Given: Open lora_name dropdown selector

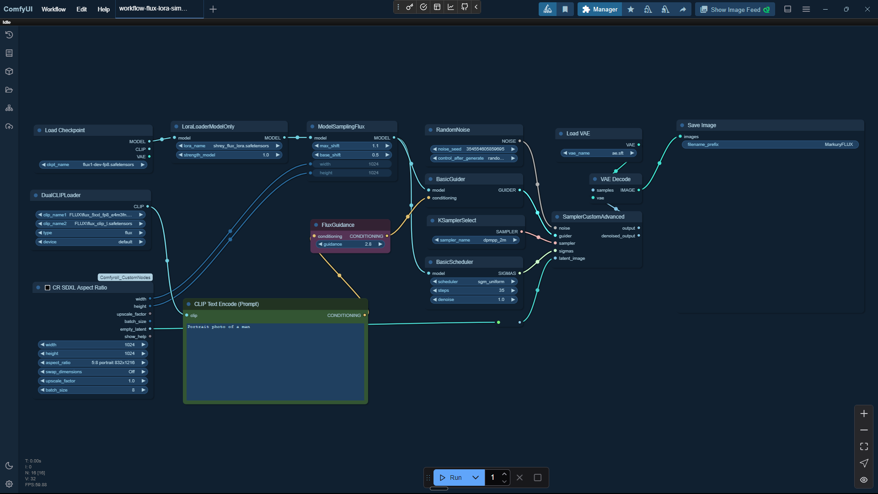Looking at the screenshot, I should tap(229, 146).
